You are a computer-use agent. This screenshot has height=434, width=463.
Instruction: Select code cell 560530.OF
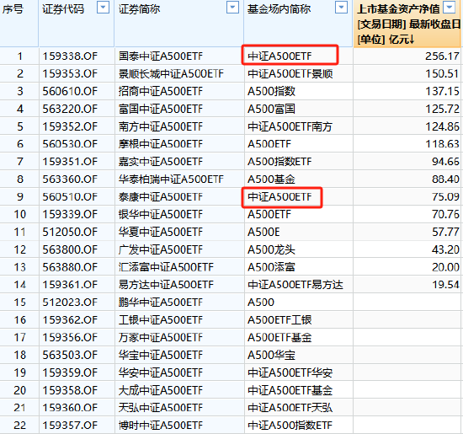click(77, 144)
